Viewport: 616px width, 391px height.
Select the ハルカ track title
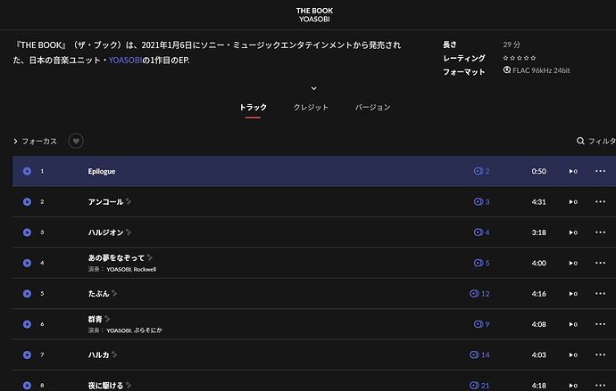98,354
